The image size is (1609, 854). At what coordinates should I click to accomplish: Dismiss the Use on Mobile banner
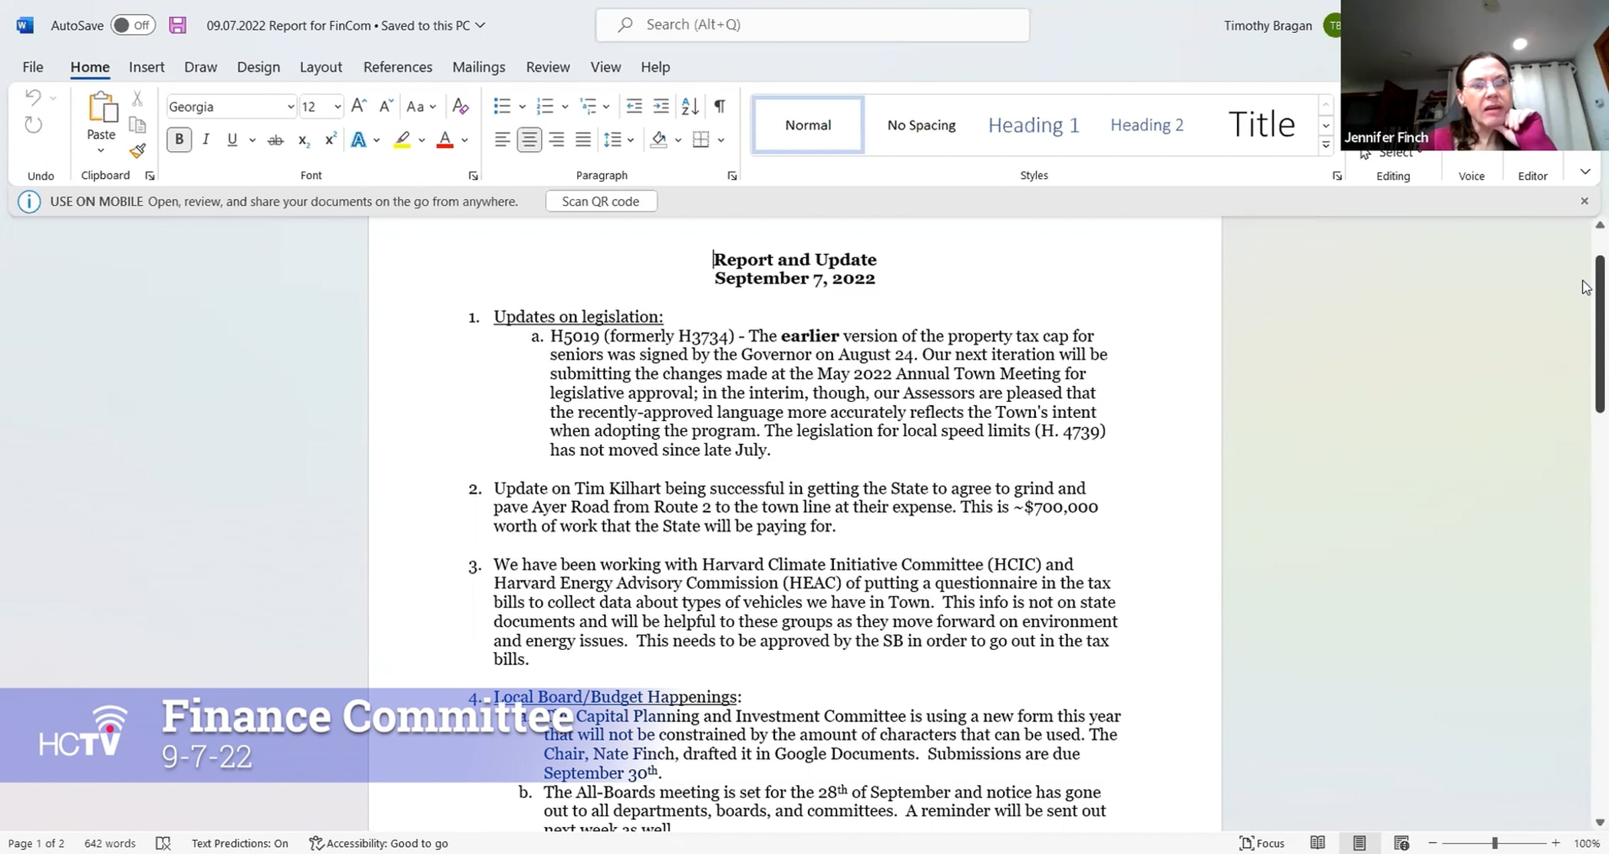[1584, 201]
